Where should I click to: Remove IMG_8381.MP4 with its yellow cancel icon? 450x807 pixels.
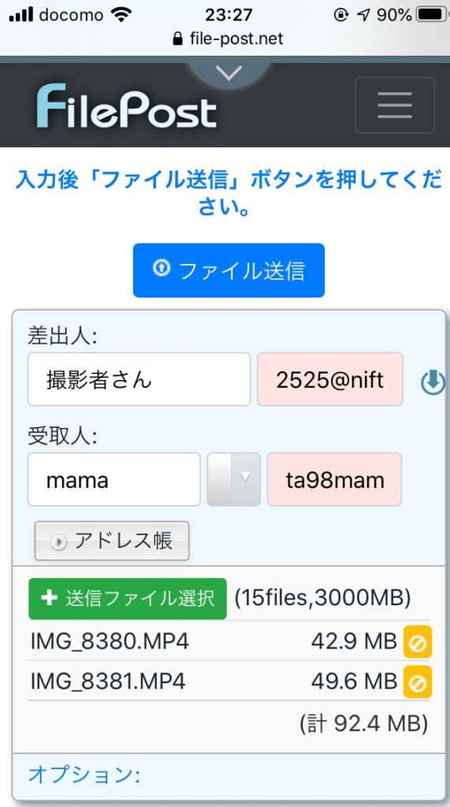click(x=418, y=682)
